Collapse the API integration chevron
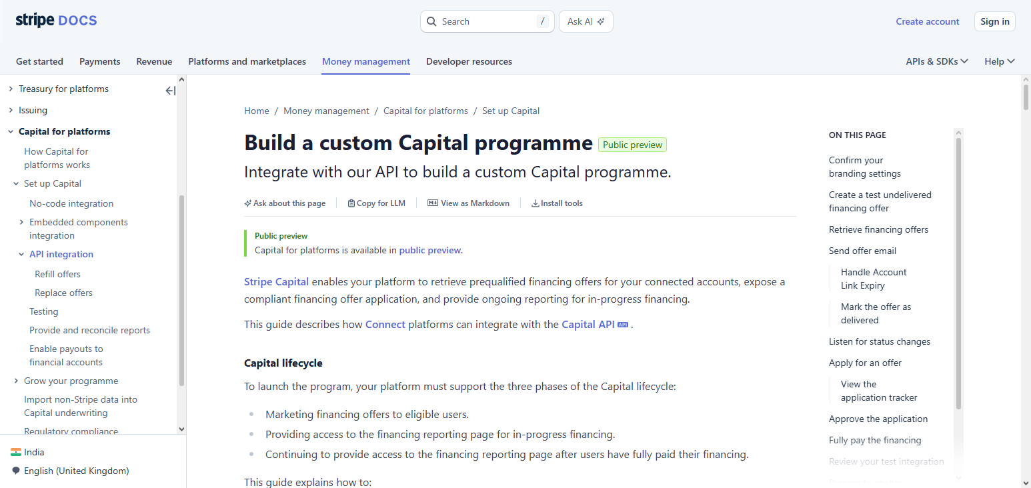 (21, 254)
